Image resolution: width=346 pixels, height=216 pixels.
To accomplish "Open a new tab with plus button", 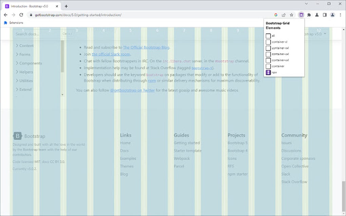I will pos(66,6).
